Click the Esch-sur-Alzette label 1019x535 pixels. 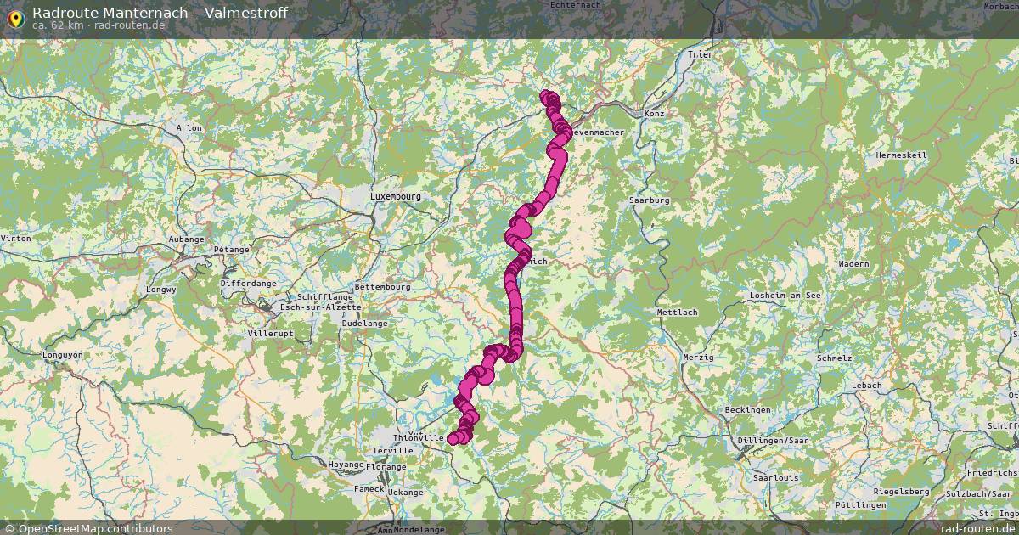click(x=320, y=307)
